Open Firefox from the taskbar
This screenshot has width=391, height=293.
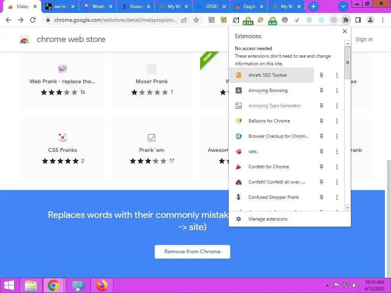(102, 285)
